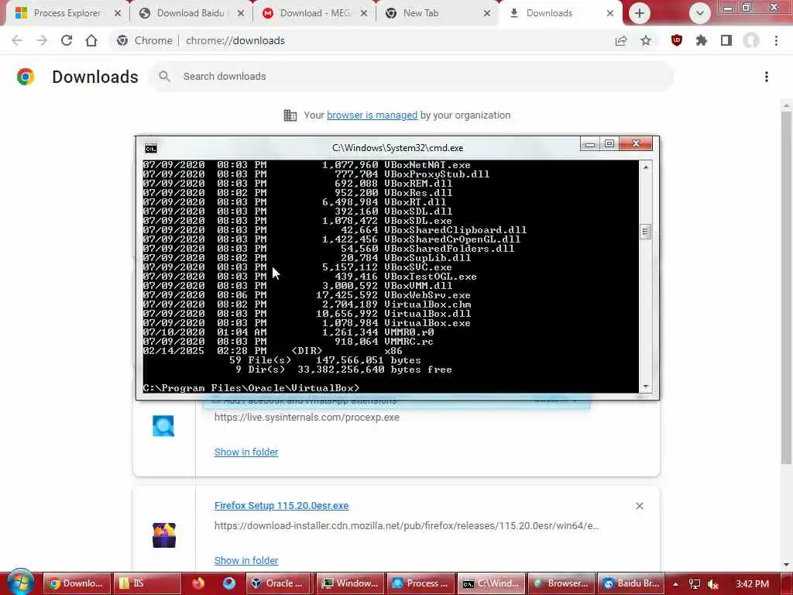
Task: Open the IIS folder taskbar button
Action: coord(146,583)
